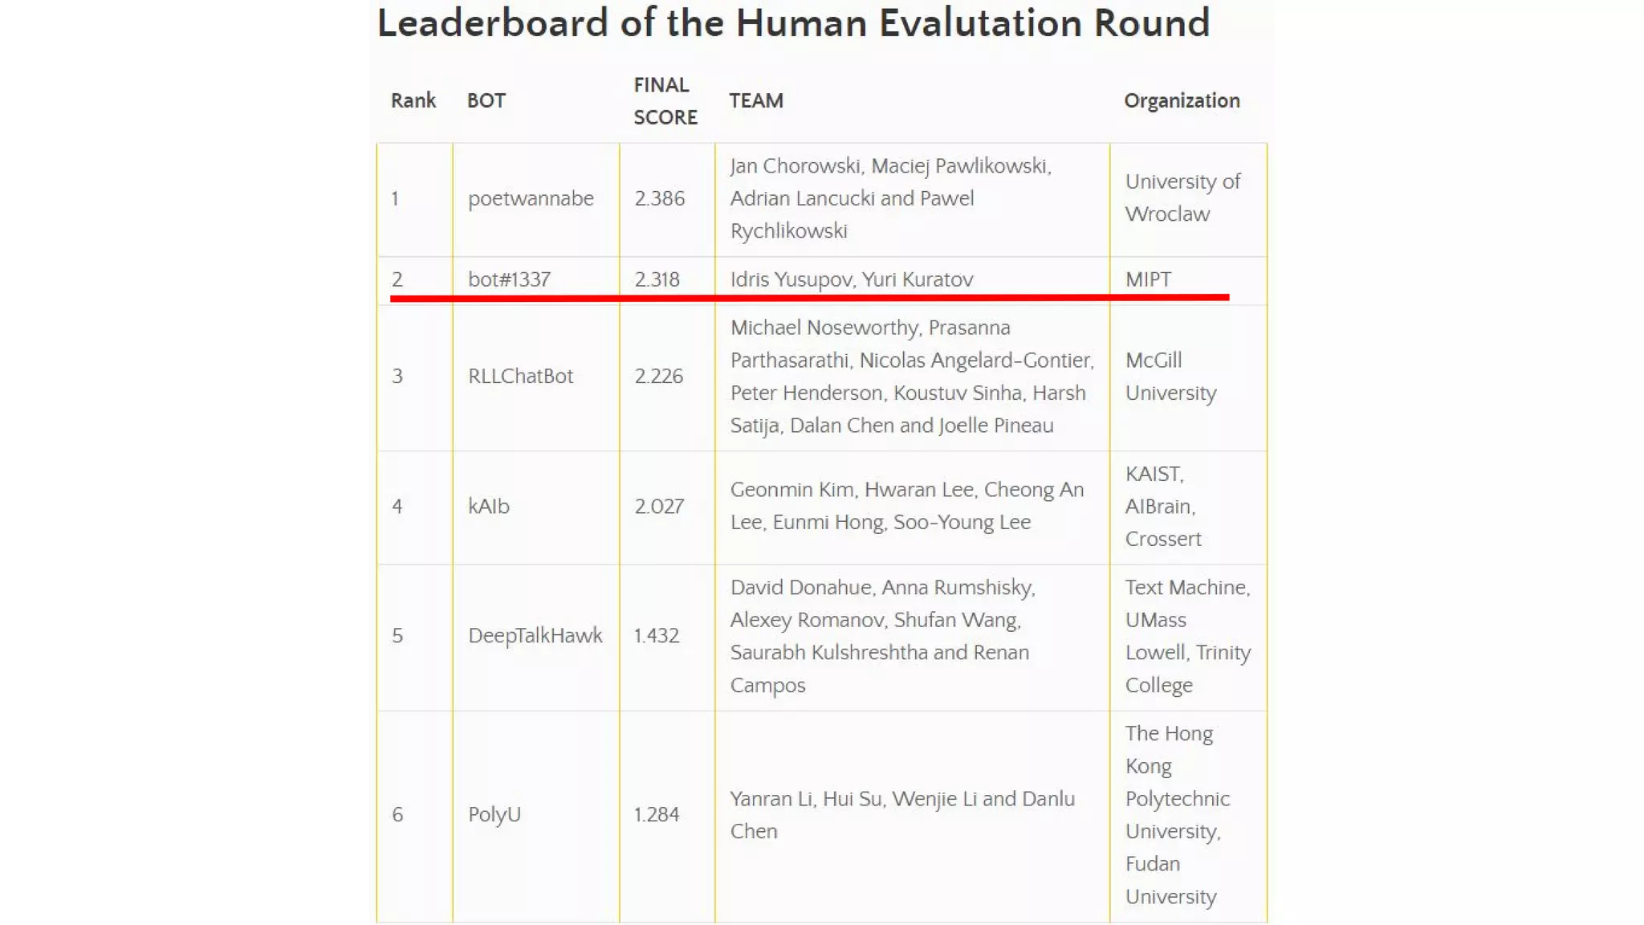Click the BOT column header
Viewport: 1644px width, 925px height.
pyautogui.click(x=486, y=100)
